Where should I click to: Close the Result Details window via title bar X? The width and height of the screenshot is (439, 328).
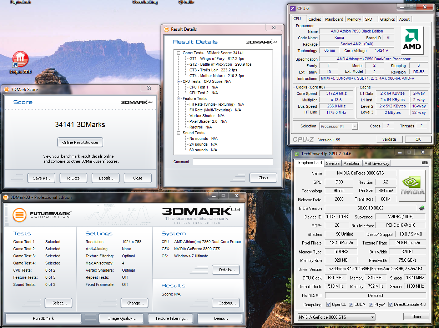(274, 28)
